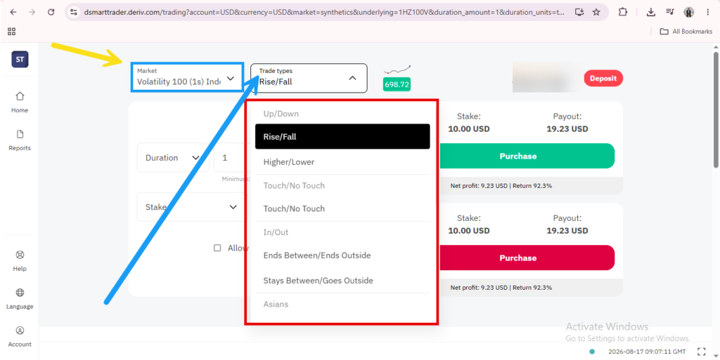Viewport: 720px width, 360px height.
Task: Click the ST SmartTrader logo icon
Action: [x=20, y=59]
